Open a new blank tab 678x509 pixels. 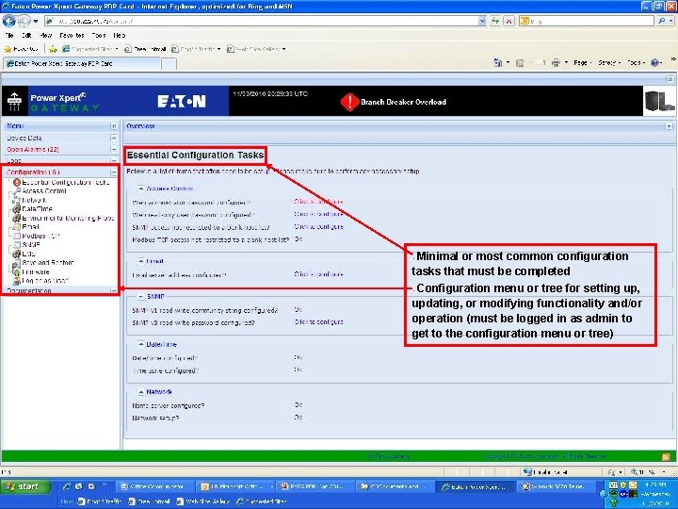click(x=169, y=64)
